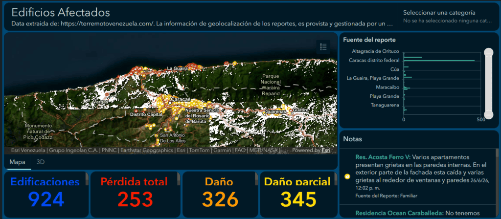The image size is (501, 219).
Task: Click the Cúa chart label
Action: coord(395,69)
